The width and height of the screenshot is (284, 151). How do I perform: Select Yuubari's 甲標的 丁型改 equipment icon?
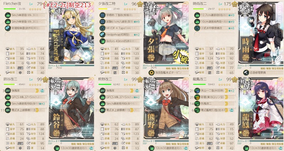click(103, 15)
